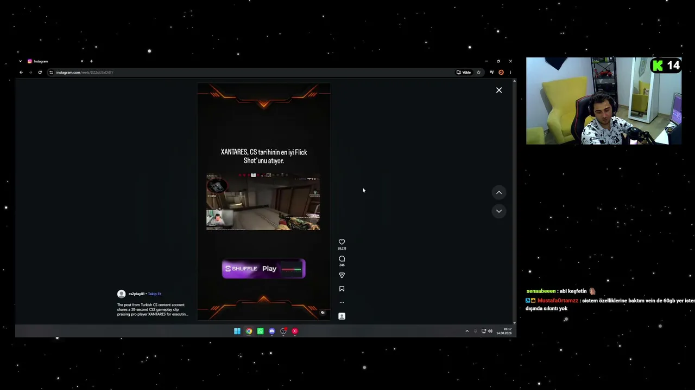Open the media control icon in browser toolbar
The height and width of the screenshot is (390, 695).
click(x=491, y=72)
